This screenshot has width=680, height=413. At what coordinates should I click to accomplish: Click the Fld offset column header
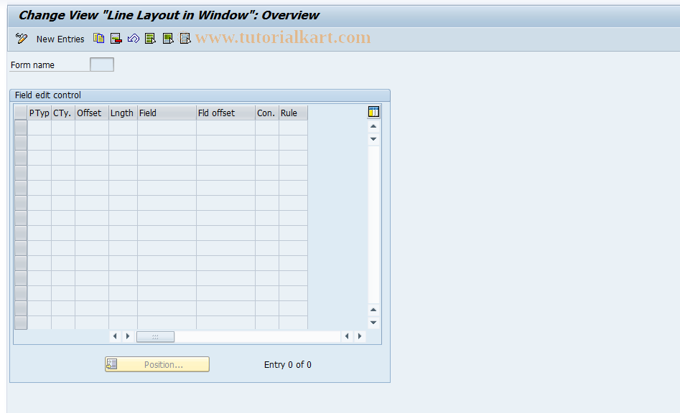pos(225,113)
